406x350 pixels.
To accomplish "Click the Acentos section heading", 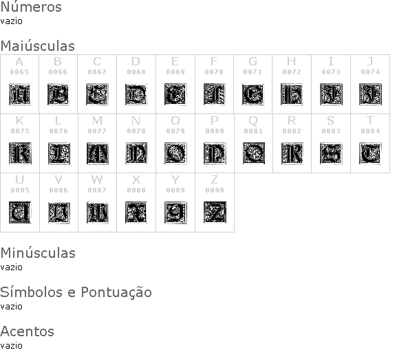I will point(28,331).
